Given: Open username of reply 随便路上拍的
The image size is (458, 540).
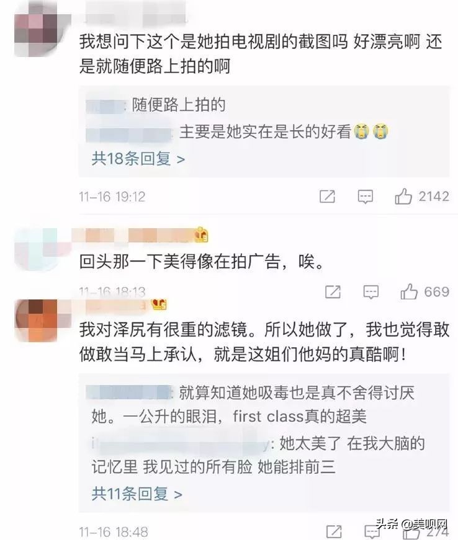Looking at the screenshot, I should click(x=106, y=105).
